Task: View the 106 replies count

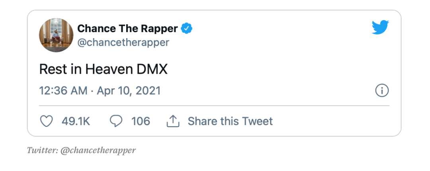Action: point(141,121)
